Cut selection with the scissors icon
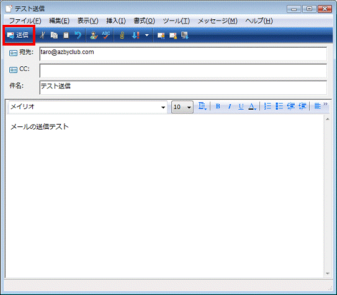This screenshot has height=295, width=337. pos(42,35)
